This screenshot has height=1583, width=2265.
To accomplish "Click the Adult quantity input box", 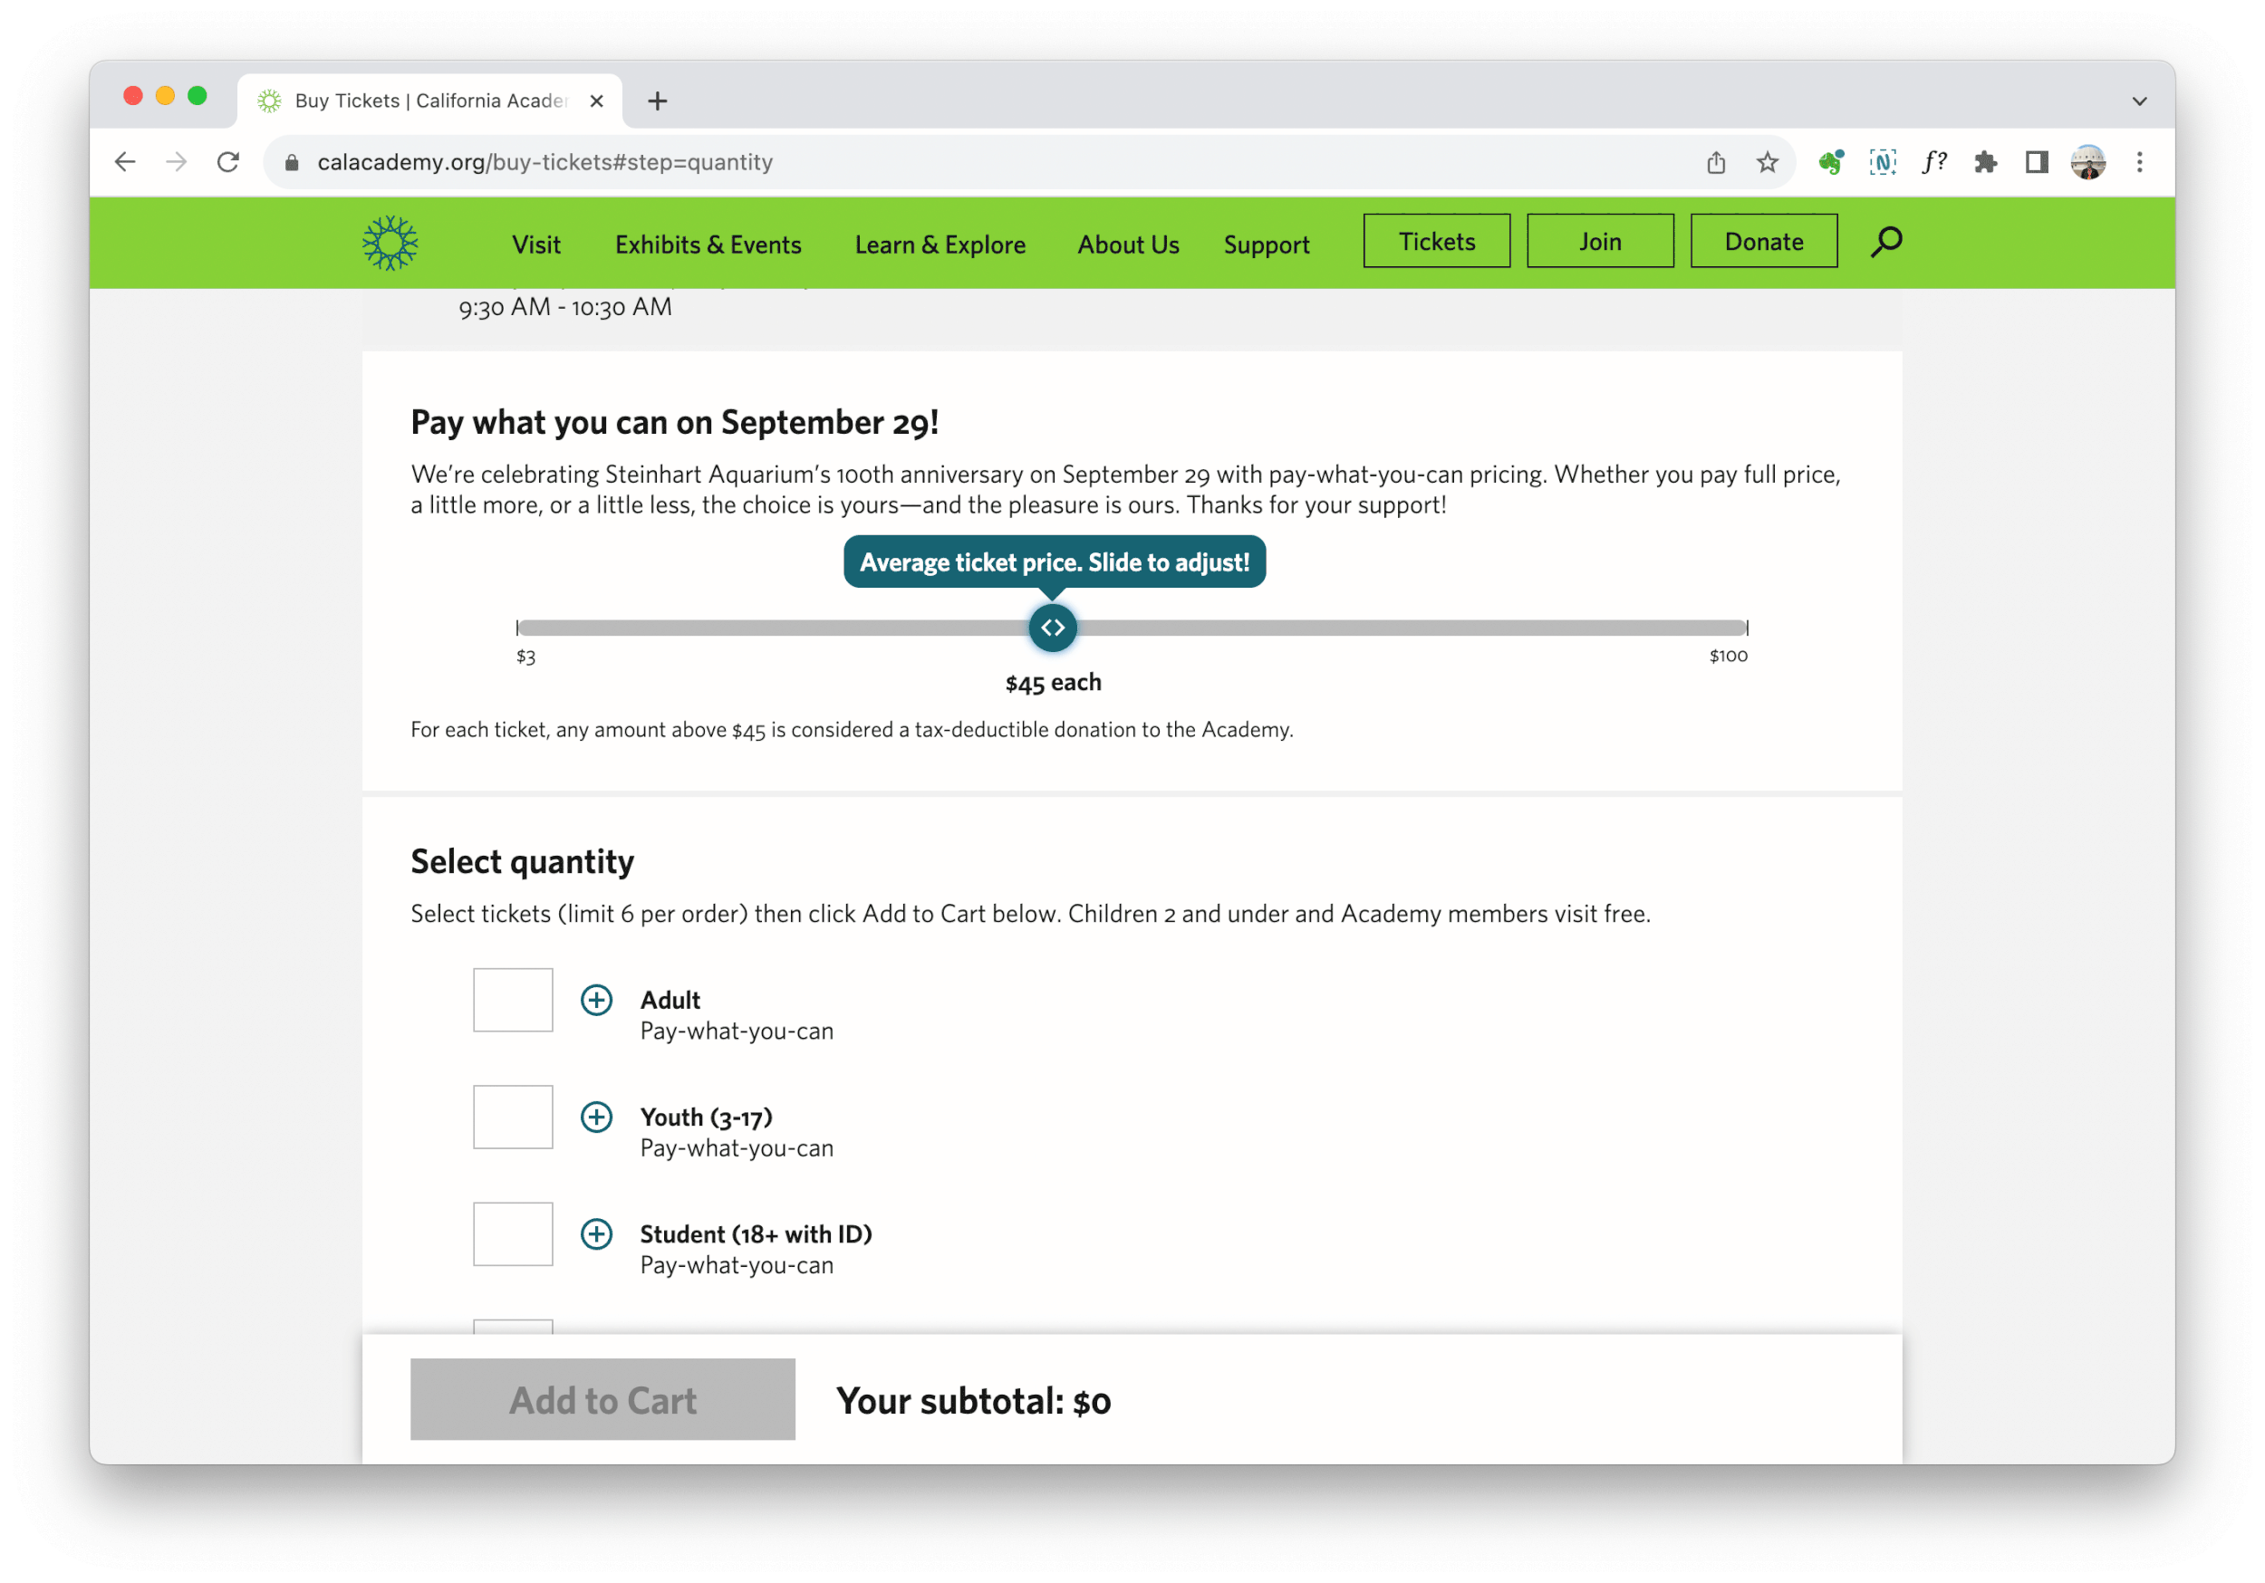I will (512, 999).
